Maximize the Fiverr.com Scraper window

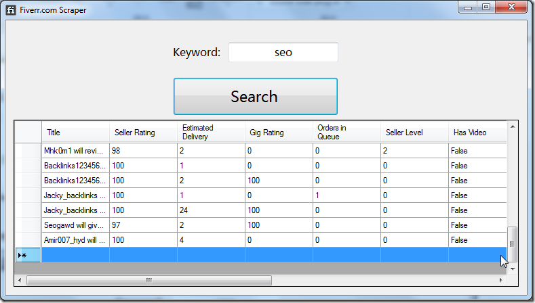pos(486,7)
